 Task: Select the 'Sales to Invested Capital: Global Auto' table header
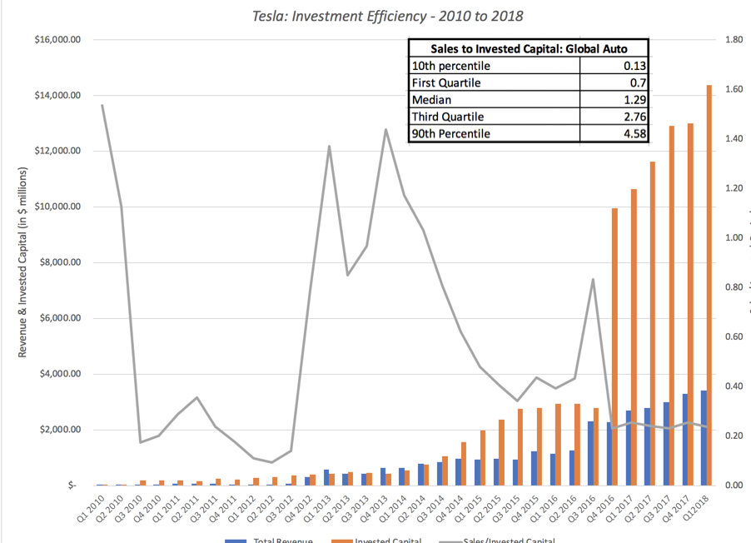click(x=529, y=49)
